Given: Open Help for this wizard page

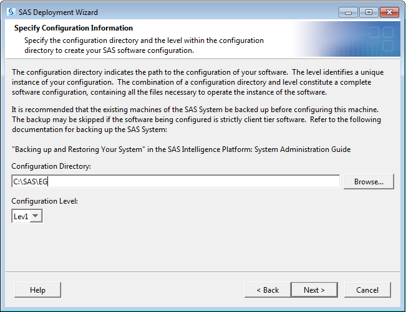Looking at the screenshot, I should point(37,290).
